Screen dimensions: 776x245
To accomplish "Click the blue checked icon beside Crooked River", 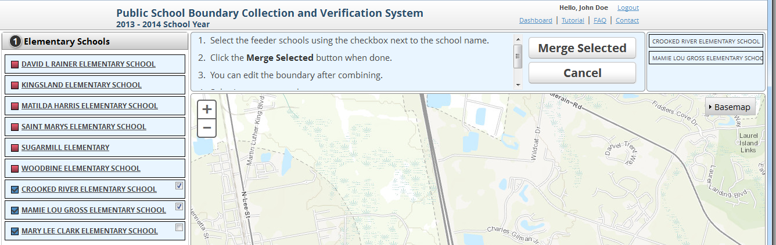I will [x=15, y=189].
